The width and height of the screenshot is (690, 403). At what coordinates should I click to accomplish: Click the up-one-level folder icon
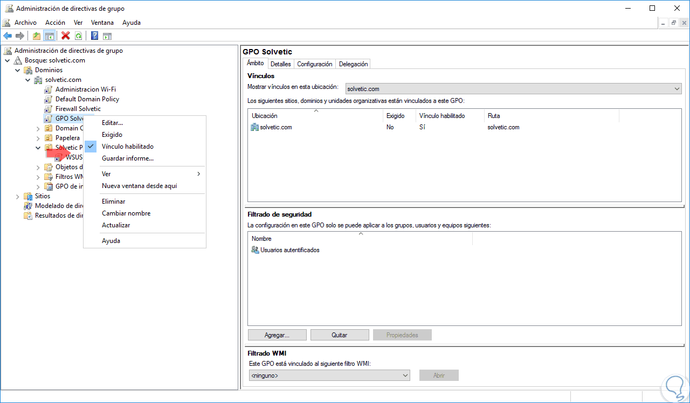(37, 36)
